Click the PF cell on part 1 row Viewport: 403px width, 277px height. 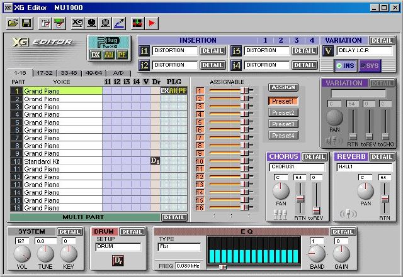183,91
